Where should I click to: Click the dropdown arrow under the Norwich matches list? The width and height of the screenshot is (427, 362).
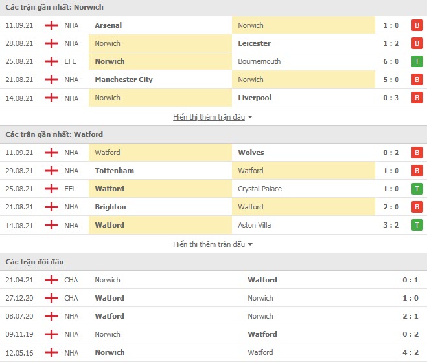tap(250, 118)
